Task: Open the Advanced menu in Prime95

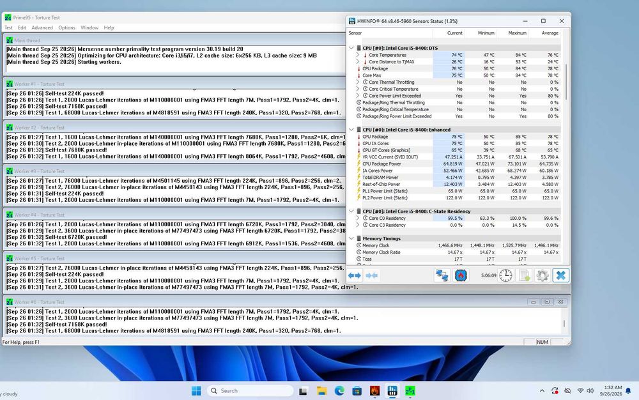Action: pos(42,27)
